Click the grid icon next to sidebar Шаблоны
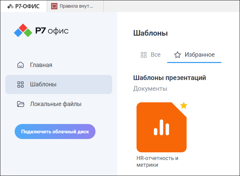 pos(20,84)
